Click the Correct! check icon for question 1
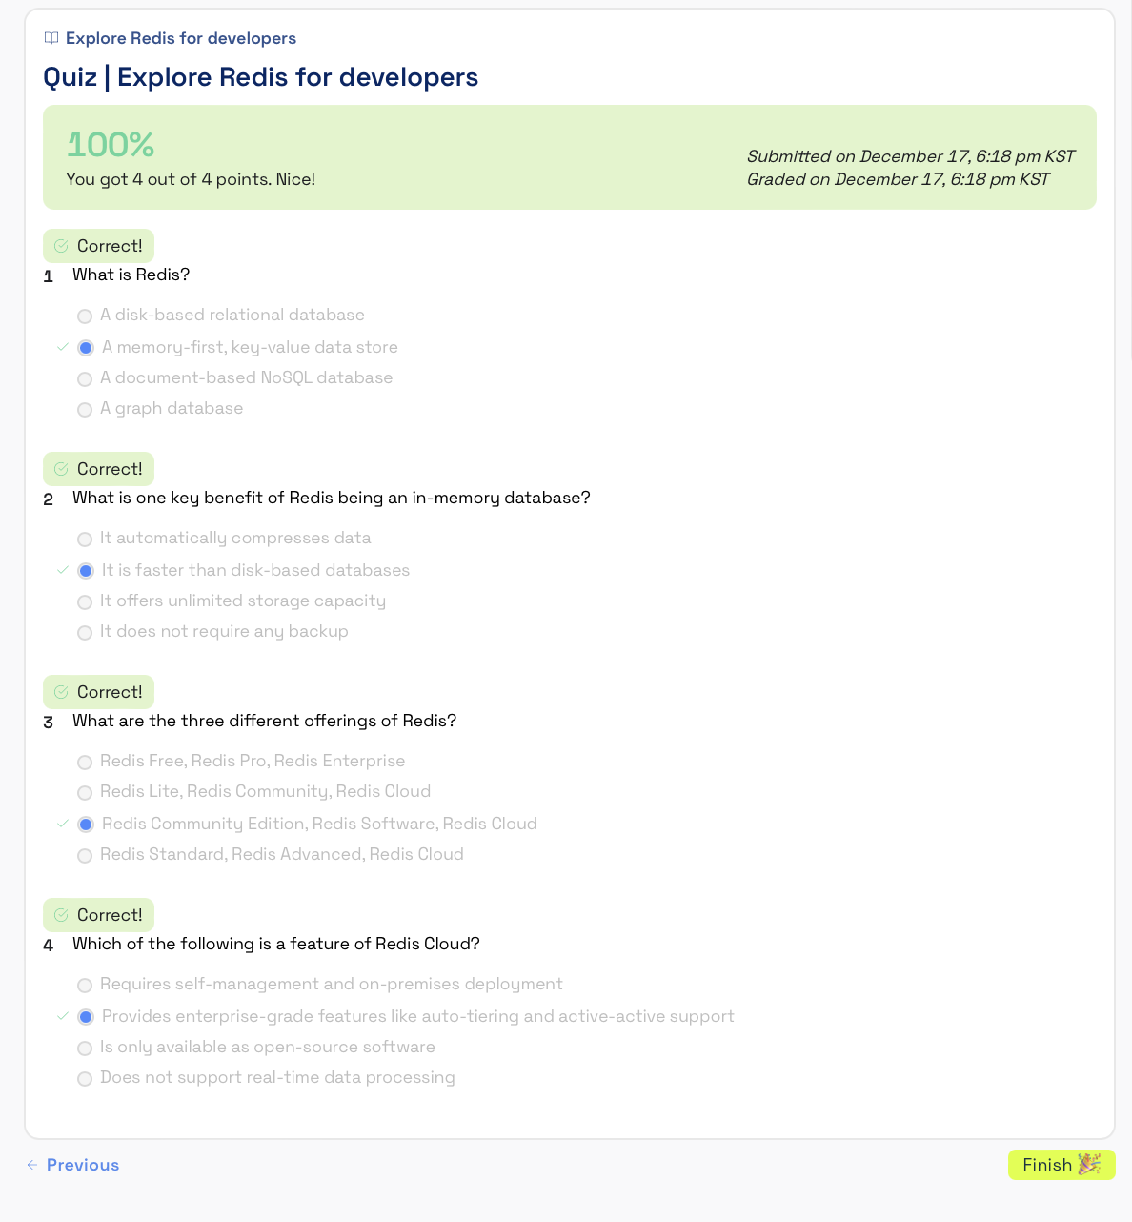 click(x=61, y=246)
